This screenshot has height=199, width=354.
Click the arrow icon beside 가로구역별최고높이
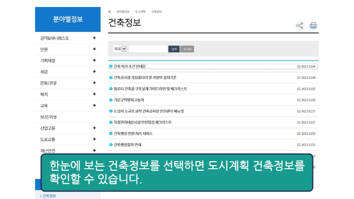coord(111,100)
